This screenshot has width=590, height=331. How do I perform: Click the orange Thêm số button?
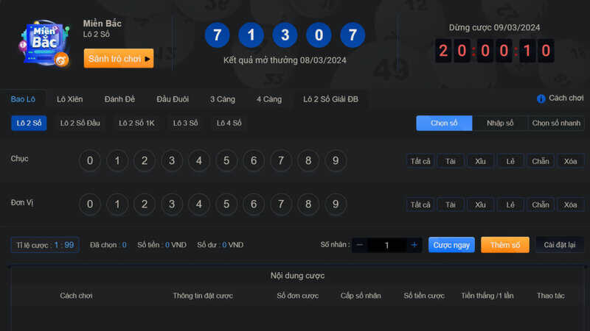pyautogui.click(x=504, y=245)
